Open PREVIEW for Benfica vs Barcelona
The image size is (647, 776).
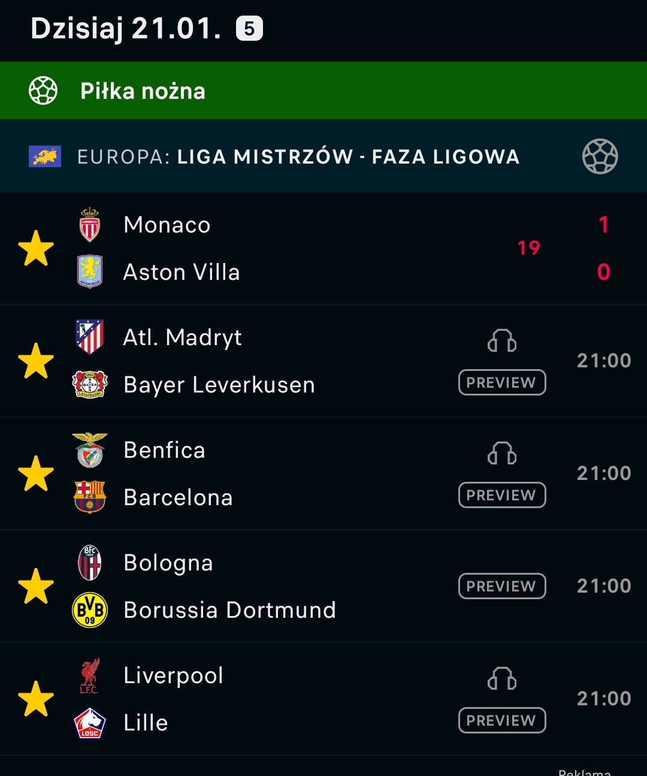click(x=502, y=495)
